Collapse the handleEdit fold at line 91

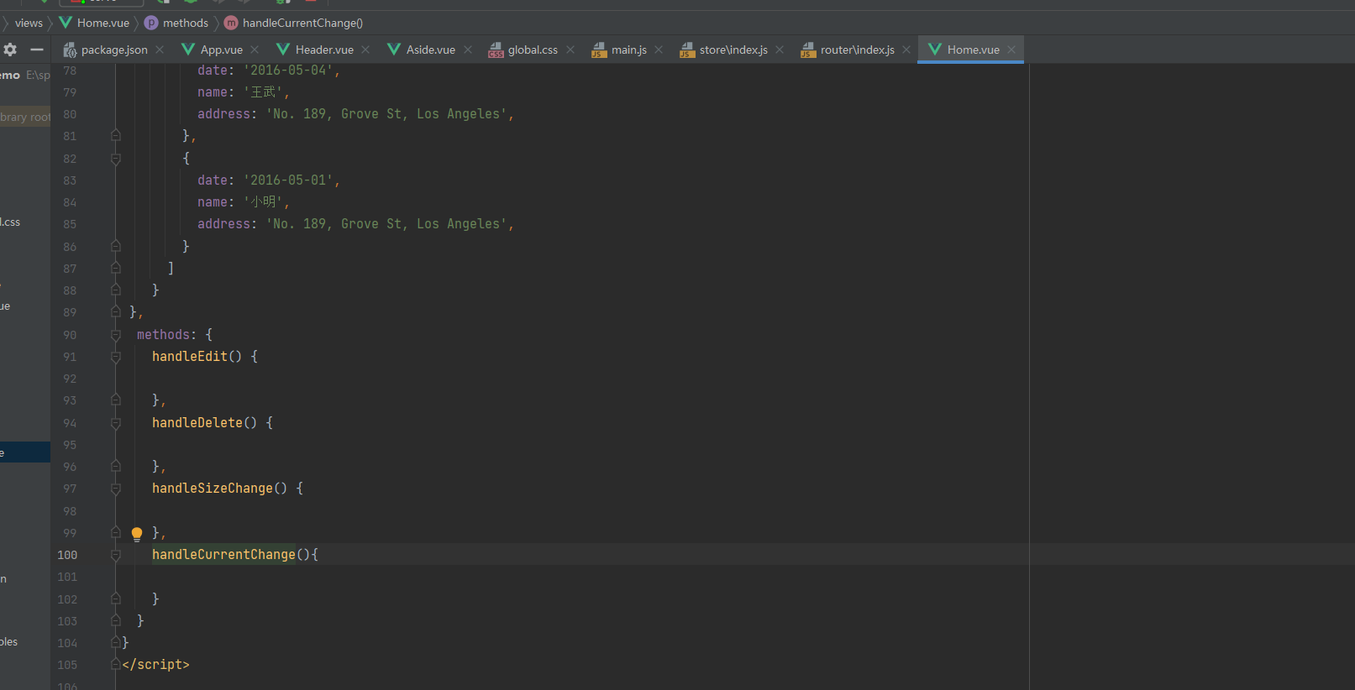[116, 357]
